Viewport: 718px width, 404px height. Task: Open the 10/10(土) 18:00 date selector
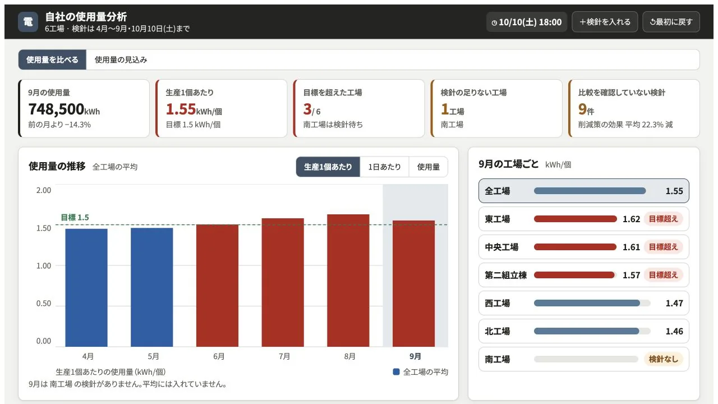point(527,22)
